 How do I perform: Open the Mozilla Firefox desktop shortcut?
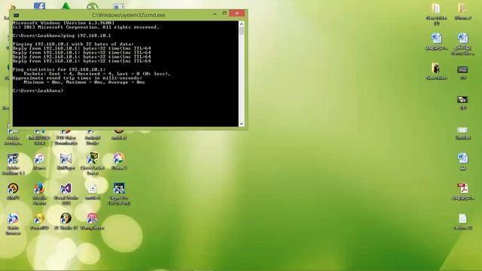click(x=39, y=193)
